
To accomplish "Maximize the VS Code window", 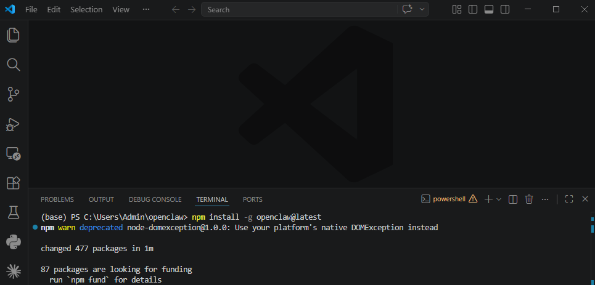I will coord(556,9).
